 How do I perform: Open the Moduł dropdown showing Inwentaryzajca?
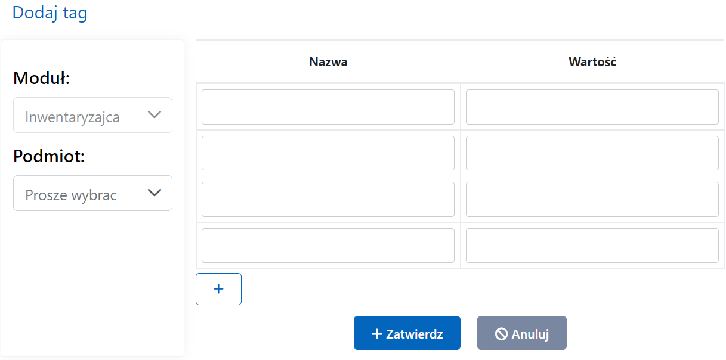(x=92, y=116)
